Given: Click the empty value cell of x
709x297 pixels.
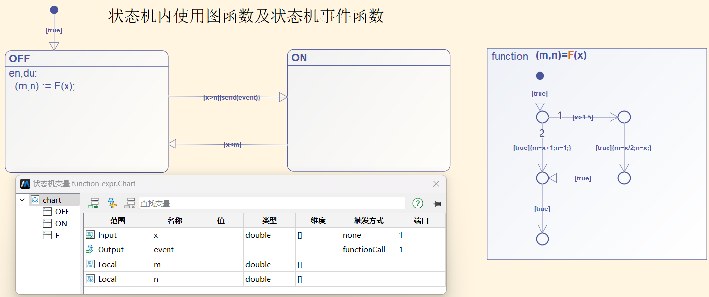Looking at the screenshot, I should 221,235.
